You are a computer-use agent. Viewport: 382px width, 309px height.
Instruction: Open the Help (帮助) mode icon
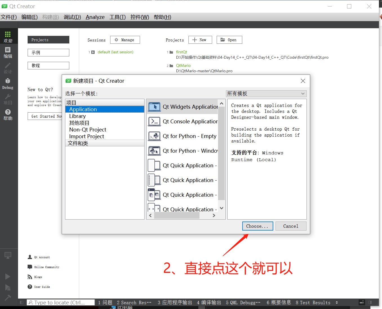coord(8,115)
